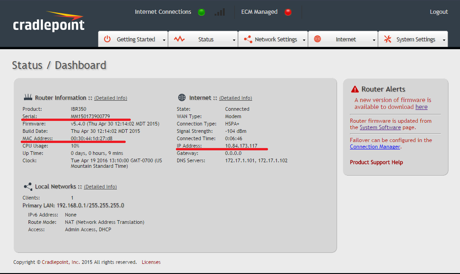Open the System Software page link
The image size is (460, 274).
click(x=380, y=127)
